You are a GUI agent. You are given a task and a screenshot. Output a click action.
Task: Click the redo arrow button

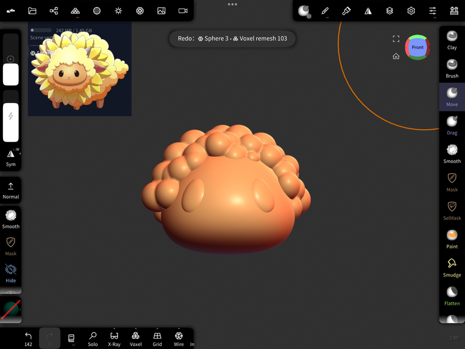coord(50,338)
